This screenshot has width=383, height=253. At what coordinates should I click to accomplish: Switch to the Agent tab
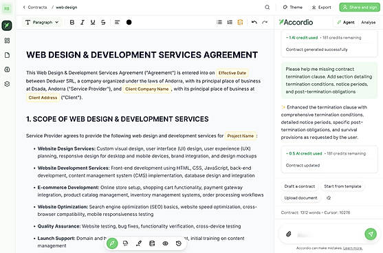pyautogui.click(x=346, y=23)
